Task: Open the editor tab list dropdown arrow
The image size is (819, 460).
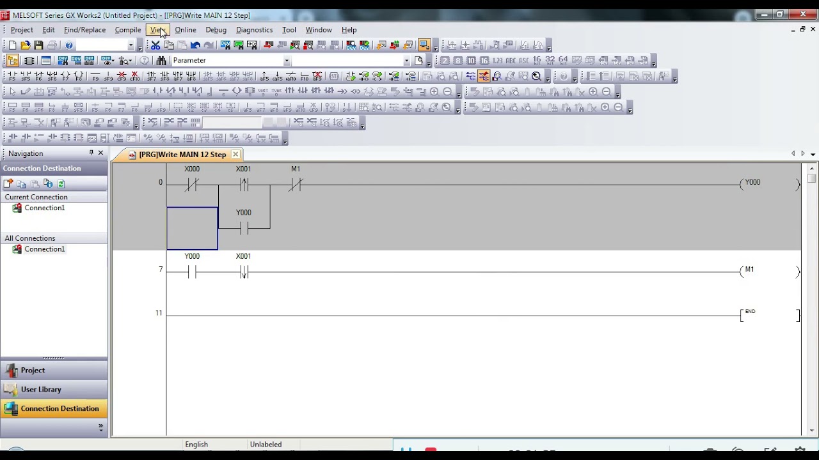Action: point(813,154)
